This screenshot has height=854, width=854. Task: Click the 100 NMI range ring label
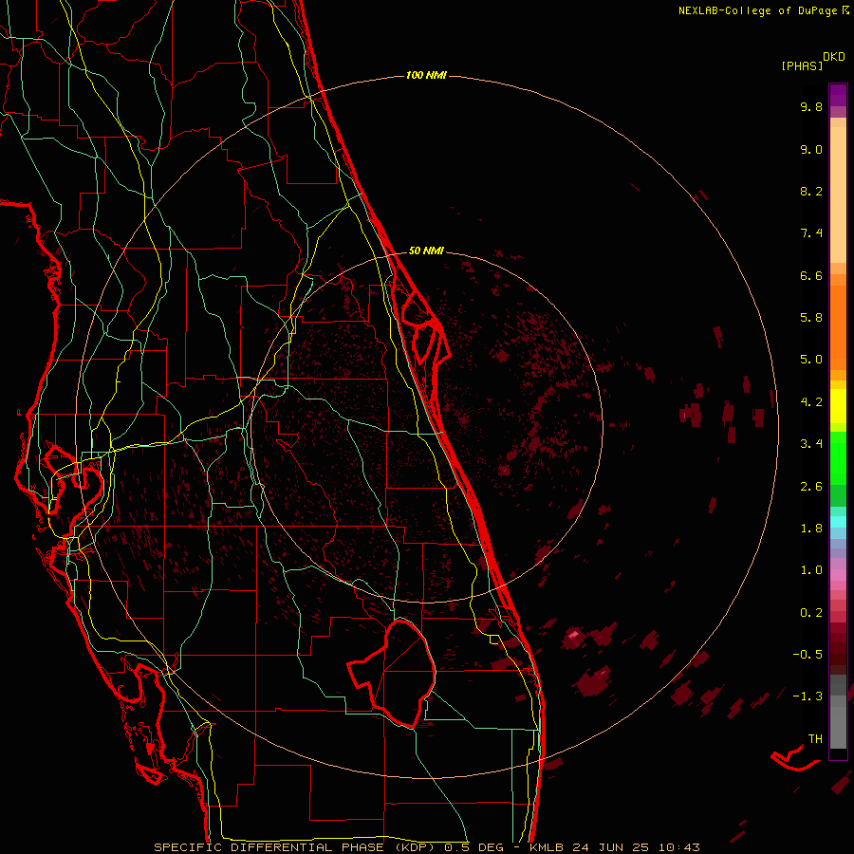(x=426, y=75)
